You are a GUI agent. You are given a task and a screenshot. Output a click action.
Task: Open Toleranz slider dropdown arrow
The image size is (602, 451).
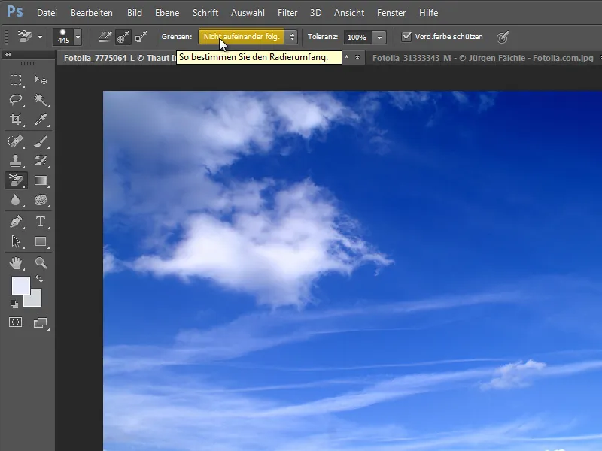point(379,37)
